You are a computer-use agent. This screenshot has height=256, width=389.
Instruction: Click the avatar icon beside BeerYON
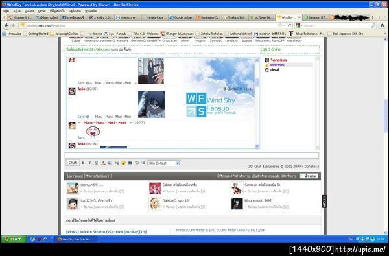coord(266,65)
